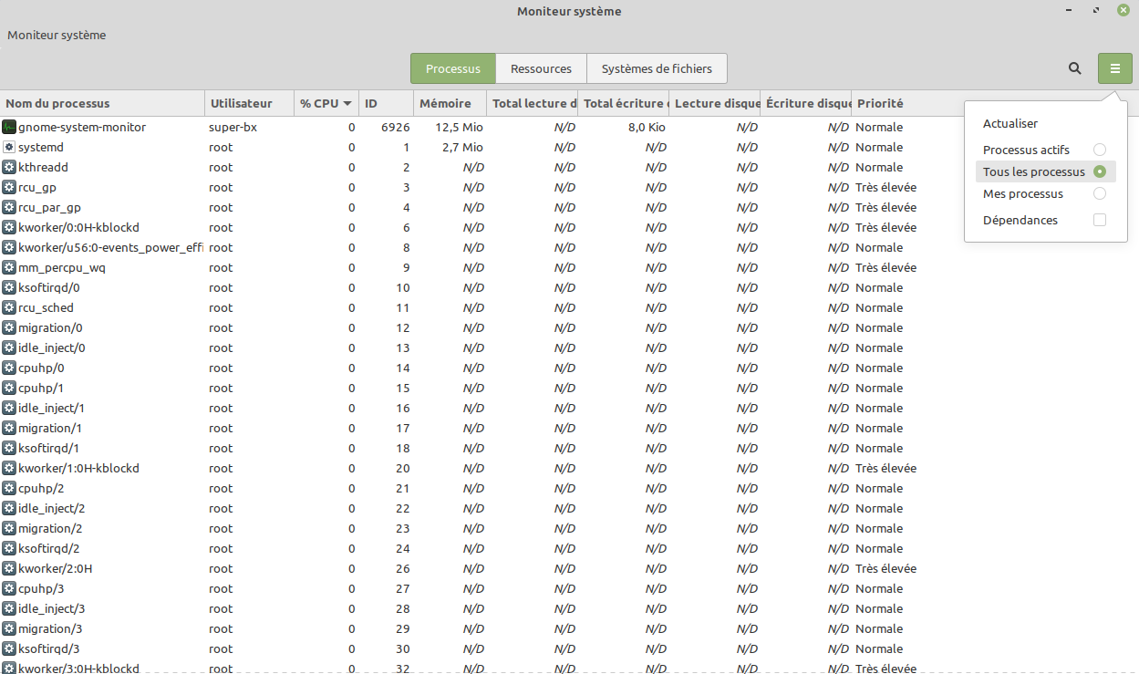Screen dimensions: 1139x674
Task: Select Tous les processus radio option
Action: click(x=1099, y=171)
